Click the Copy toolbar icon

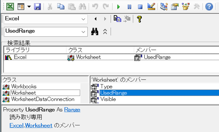pyautogui.click(x=61, y=7)
